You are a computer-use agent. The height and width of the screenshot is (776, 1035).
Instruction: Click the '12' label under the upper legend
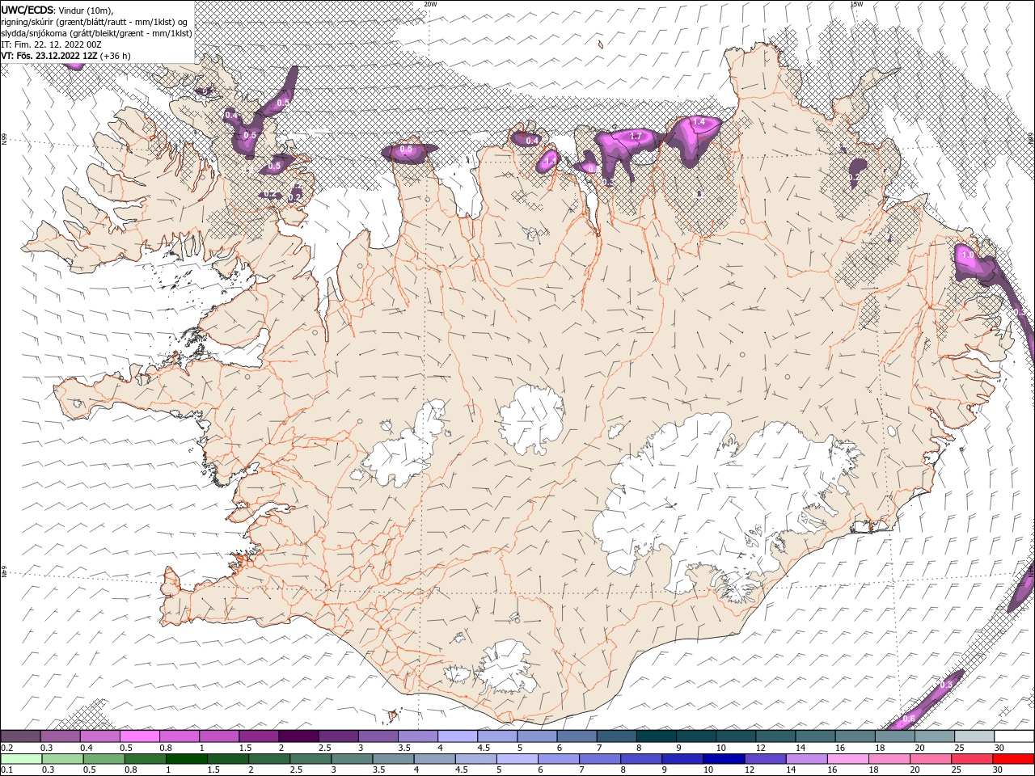click(759, 748)
